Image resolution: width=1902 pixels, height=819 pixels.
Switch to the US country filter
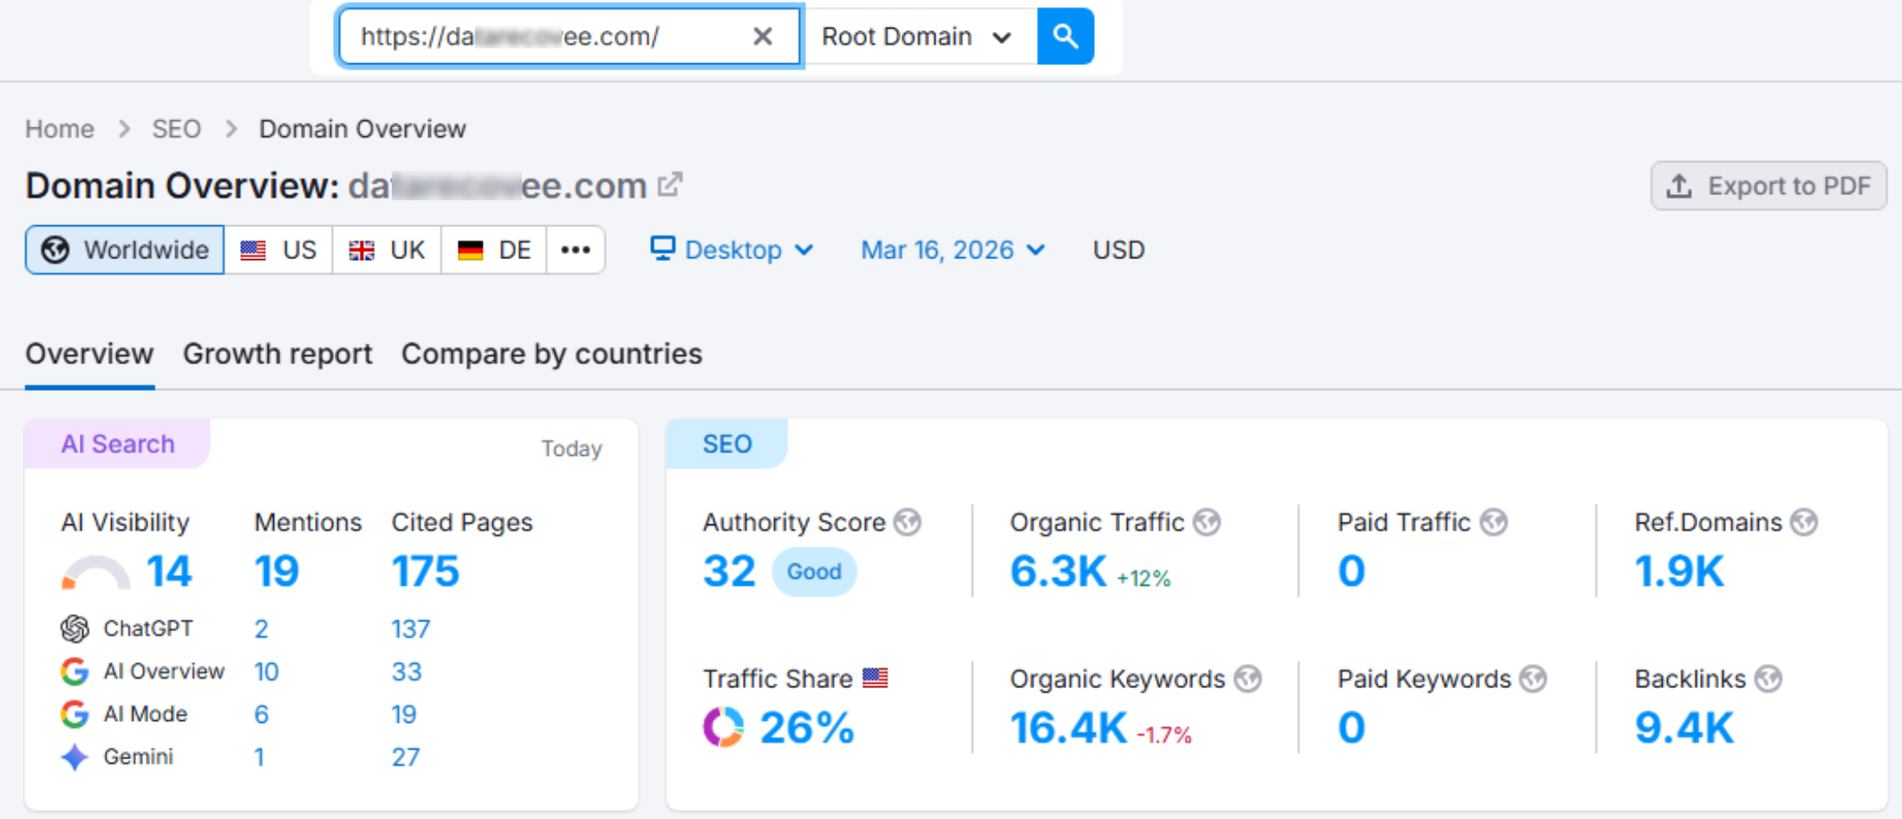coord(279,250)
